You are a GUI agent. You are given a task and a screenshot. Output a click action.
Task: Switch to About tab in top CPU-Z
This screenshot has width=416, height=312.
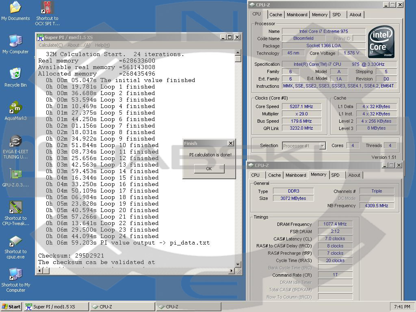[355, 15]
